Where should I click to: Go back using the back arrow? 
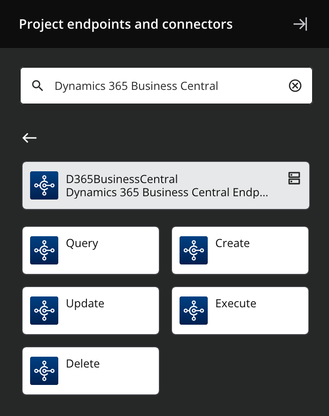(x=30, y=138)
